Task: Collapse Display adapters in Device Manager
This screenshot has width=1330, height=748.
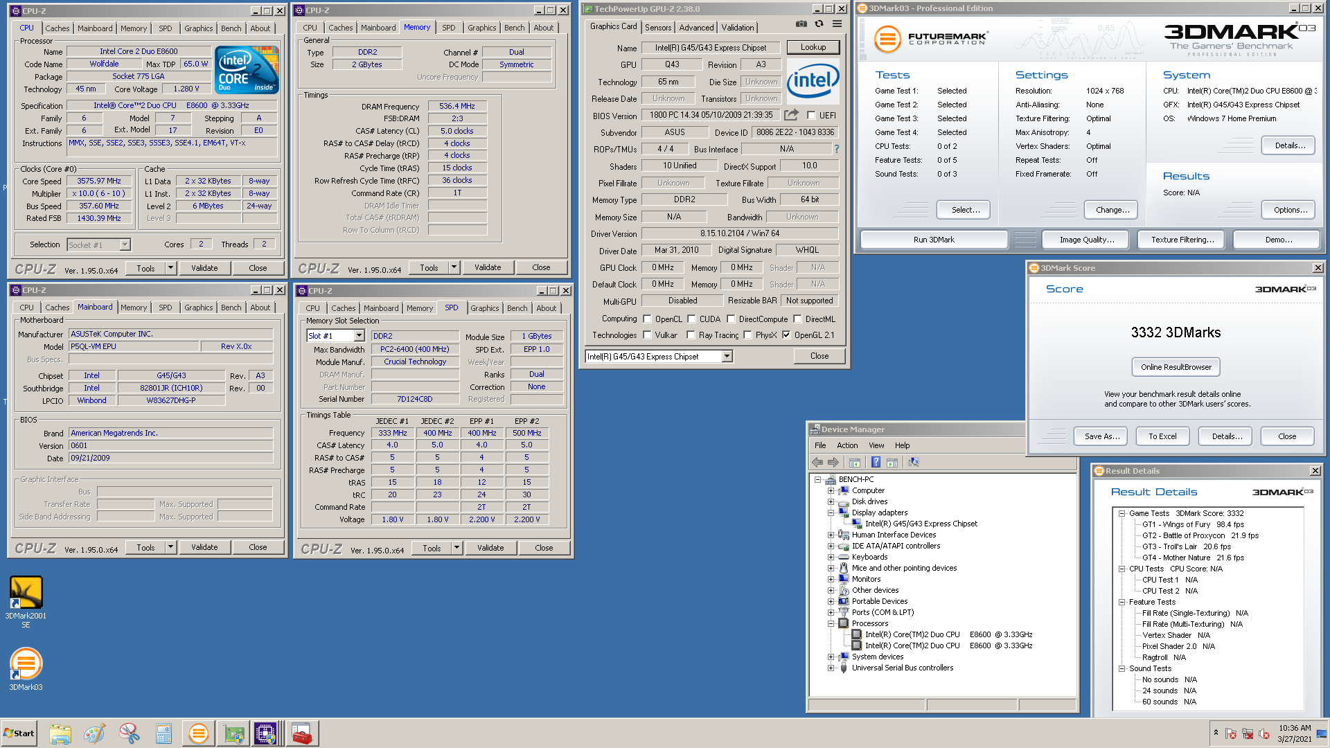Action: [x=831, y=513]
